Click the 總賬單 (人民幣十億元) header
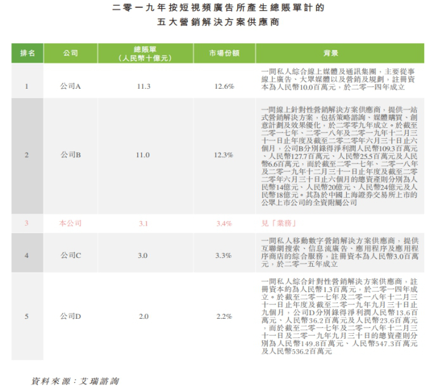Viewport: 438px width, 391px height. 145,53
